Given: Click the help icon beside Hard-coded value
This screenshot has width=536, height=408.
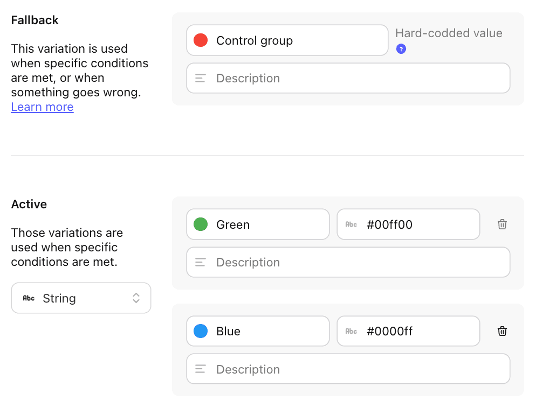Looking at the screenshot, I should [x=401, y=49].
